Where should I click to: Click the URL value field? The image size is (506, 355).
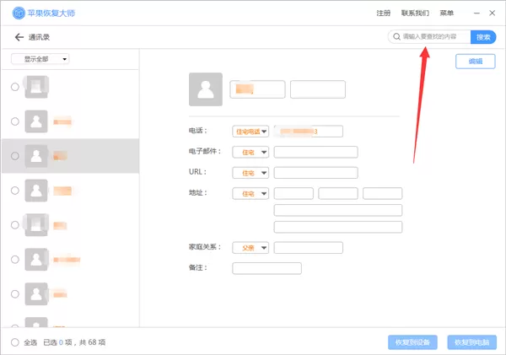[316, 173]
